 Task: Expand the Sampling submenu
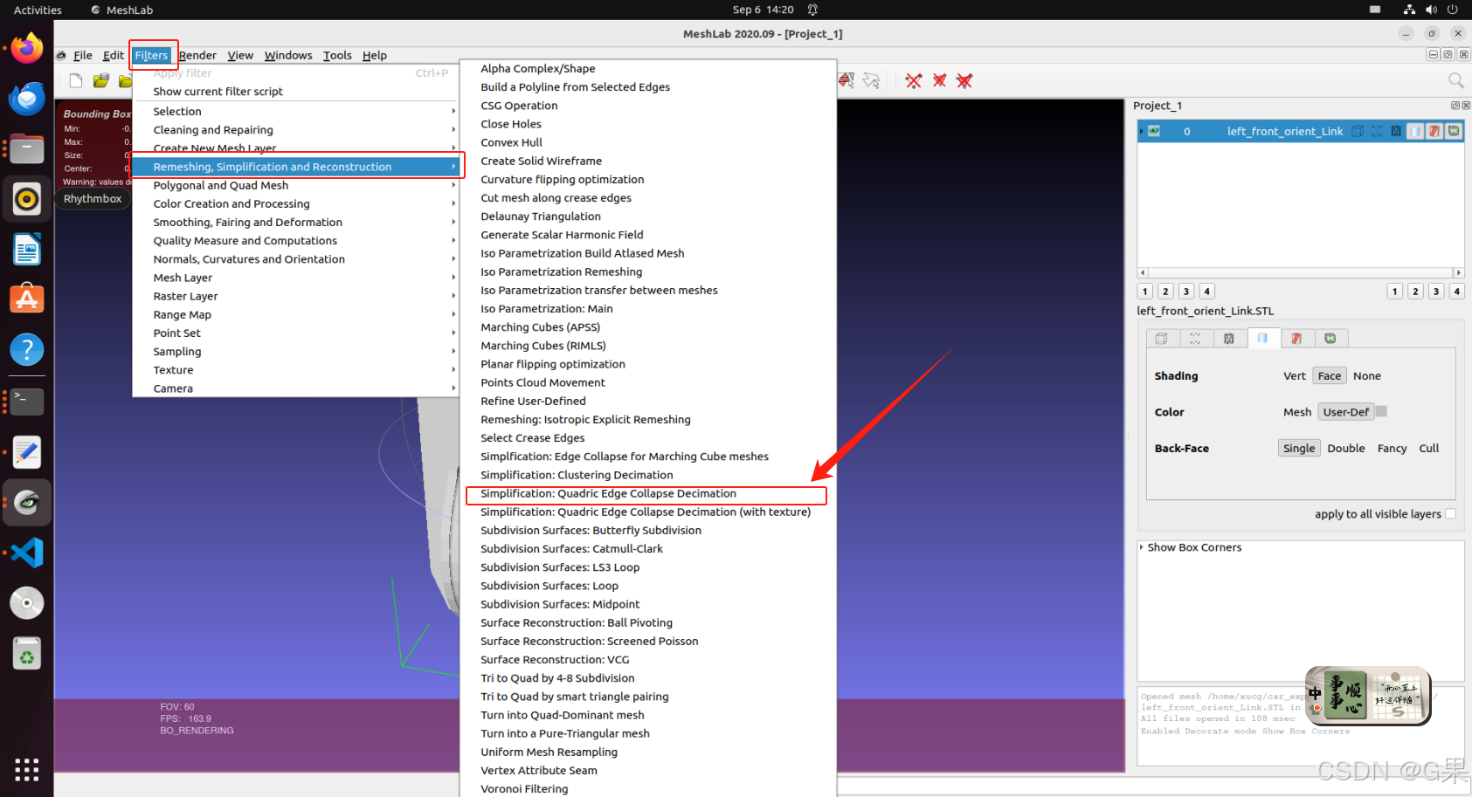tap(296, 352)
